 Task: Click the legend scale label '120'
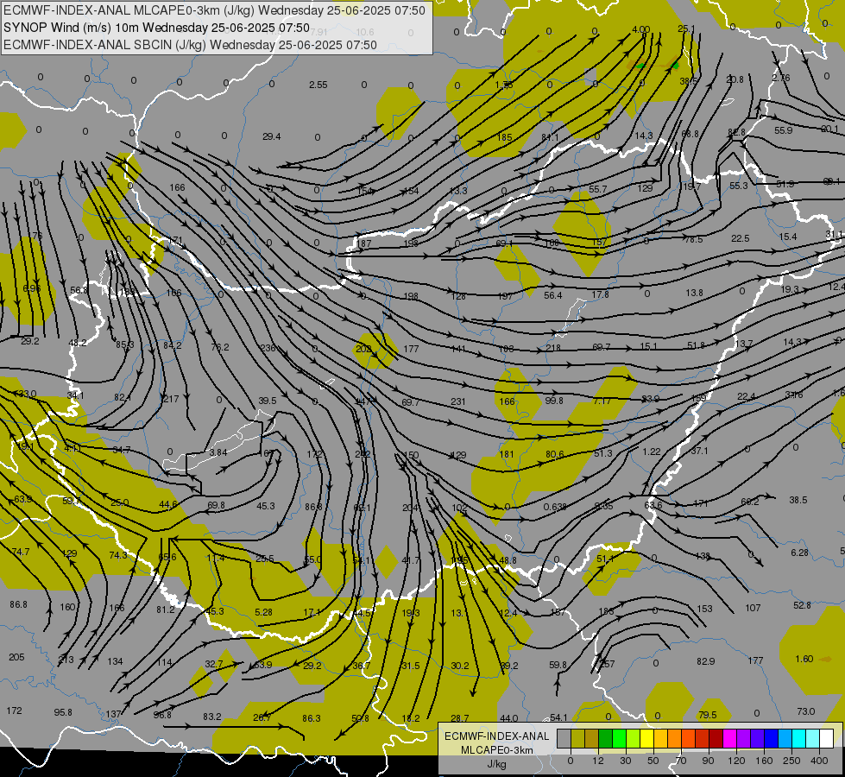pos(736,761)
